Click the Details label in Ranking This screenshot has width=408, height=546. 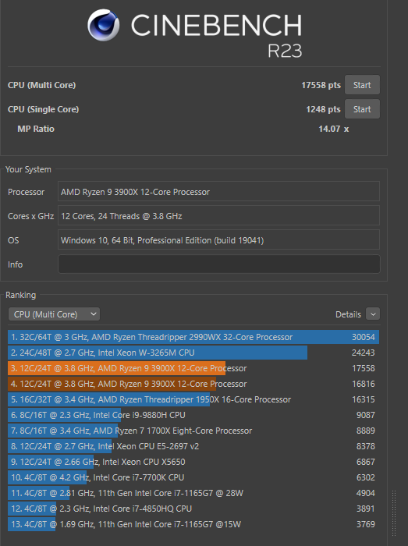click(x=348, y=314)
